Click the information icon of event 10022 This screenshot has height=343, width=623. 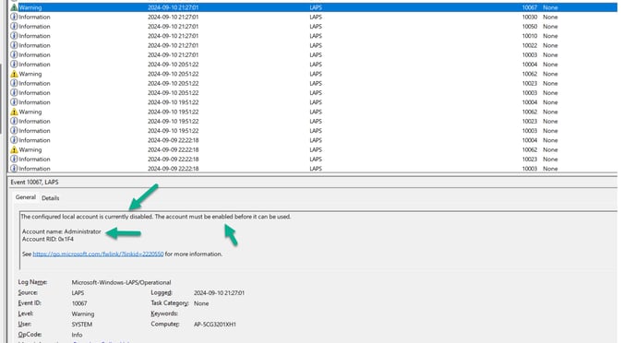pos(14,46)
